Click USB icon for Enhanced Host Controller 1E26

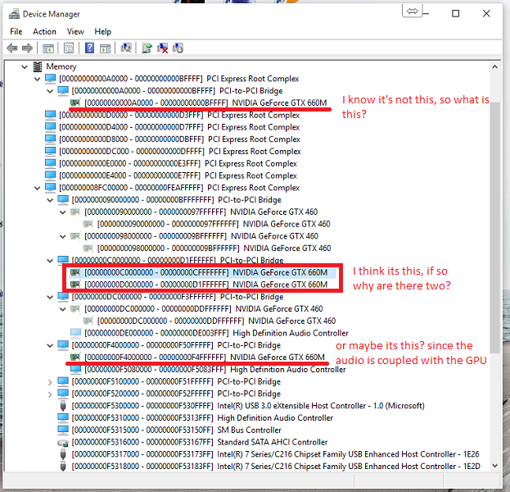[63, 454]
